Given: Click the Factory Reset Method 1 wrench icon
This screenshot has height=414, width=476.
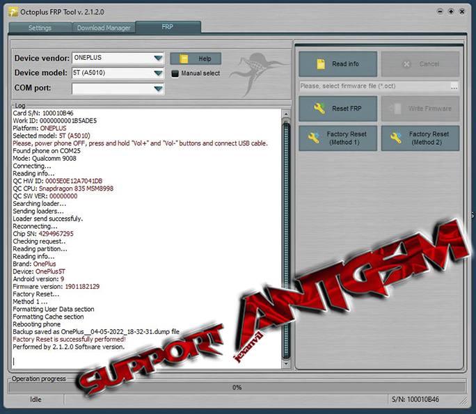Looking at the screenshot, I should [314, 138].
